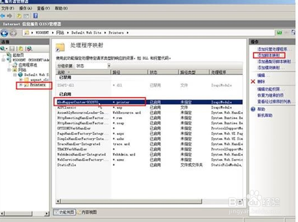Click the green refresh icon right of the address bar
Image resolution: width=298 pixels, height=222 pixels.
click(x=279, y=33)
